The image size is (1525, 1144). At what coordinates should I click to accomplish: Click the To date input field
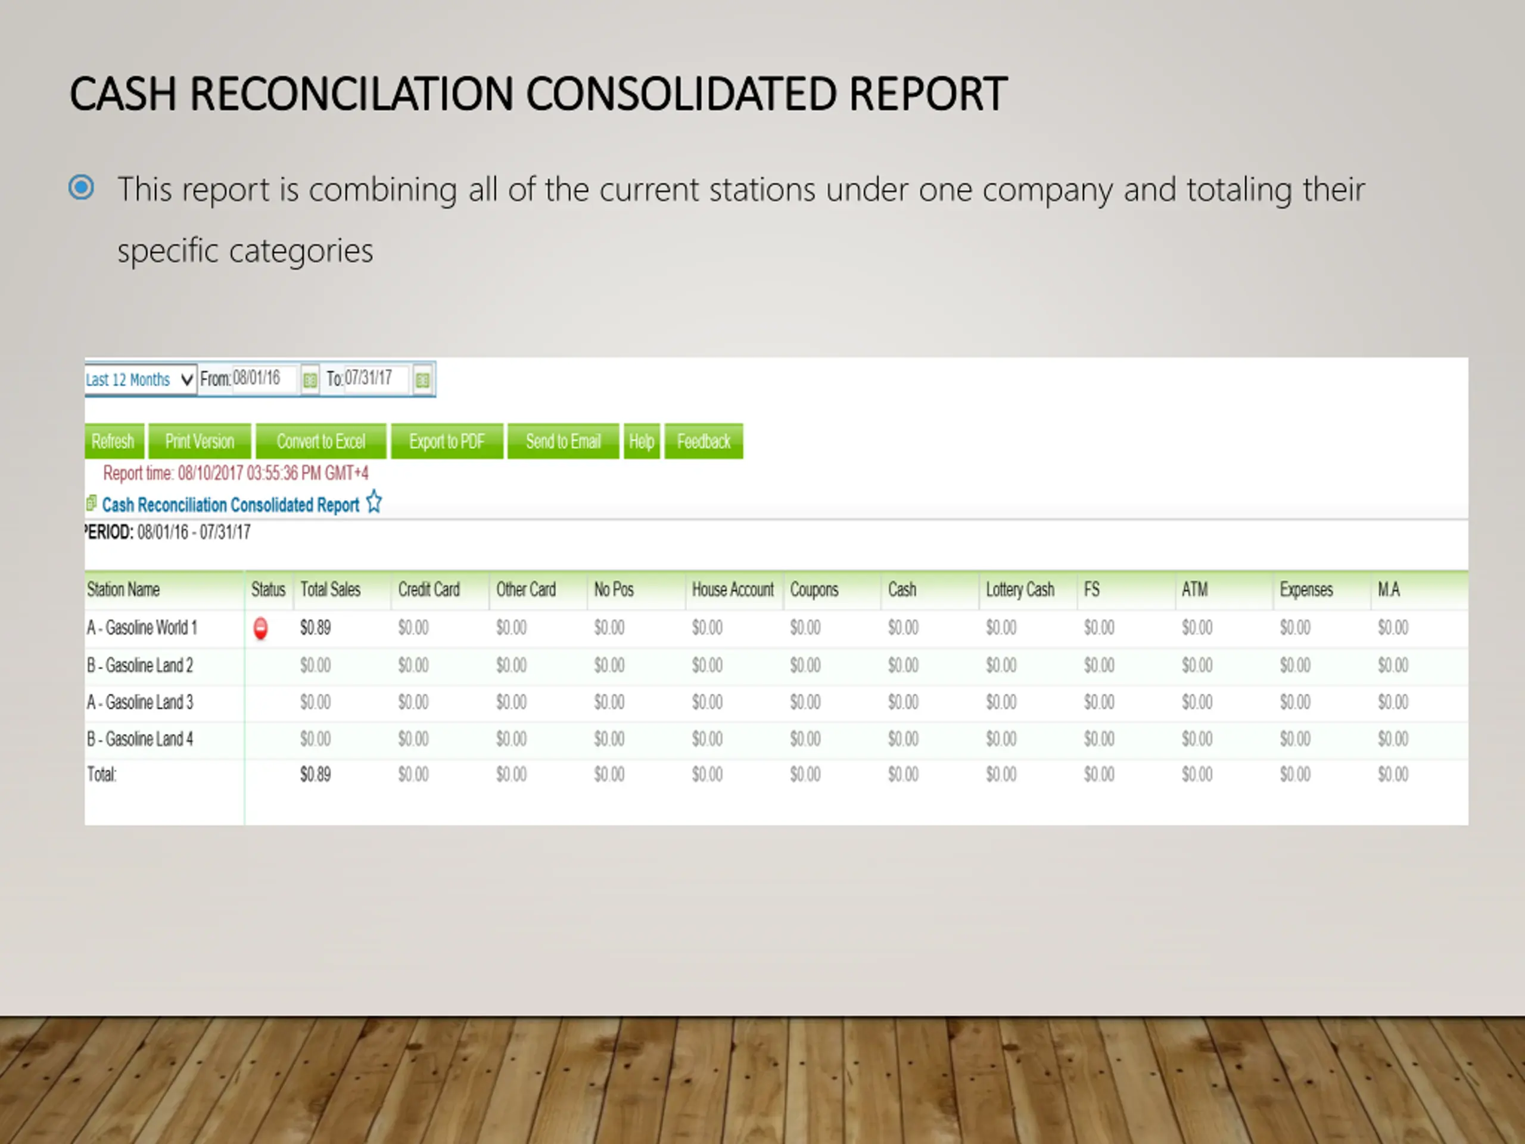tap(376, 378)
